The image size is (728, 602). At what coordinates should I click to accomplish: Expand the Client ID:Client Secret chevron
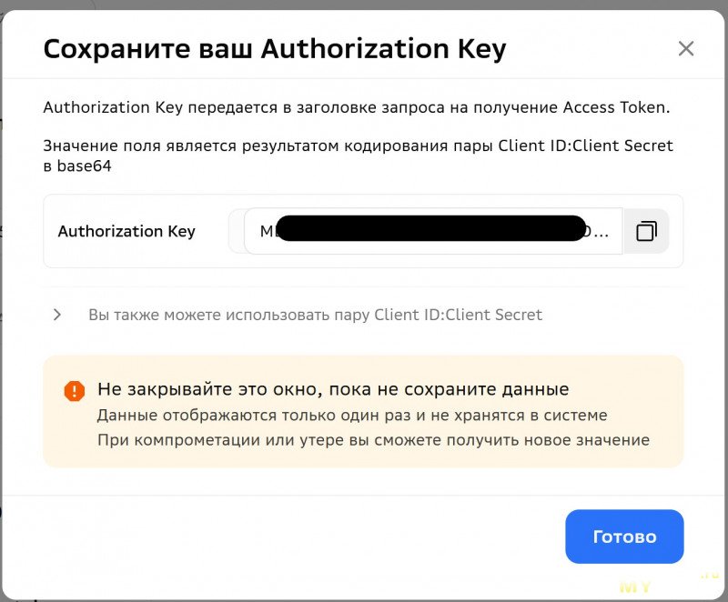pyautogui.click(x=57, y=315)
